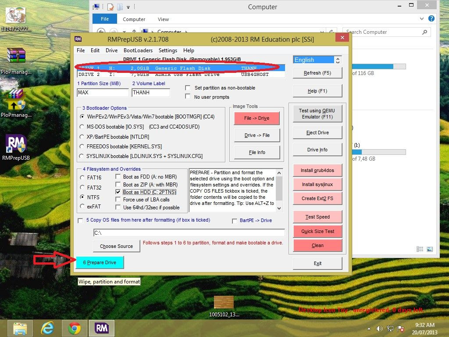Select DRIVE 2 ADATA USB Flash Drive row

pos(181,75)
